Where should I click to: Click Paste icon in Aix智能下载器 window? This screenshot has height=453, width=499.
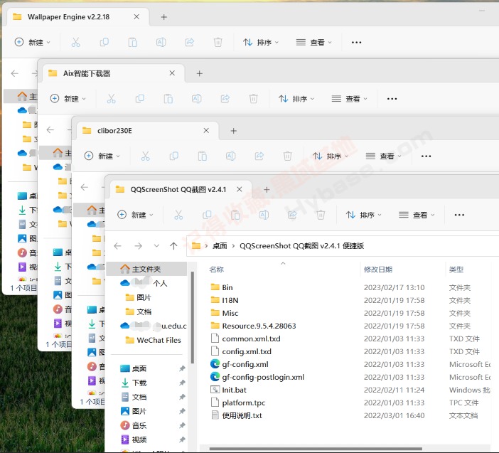point(168,99)
